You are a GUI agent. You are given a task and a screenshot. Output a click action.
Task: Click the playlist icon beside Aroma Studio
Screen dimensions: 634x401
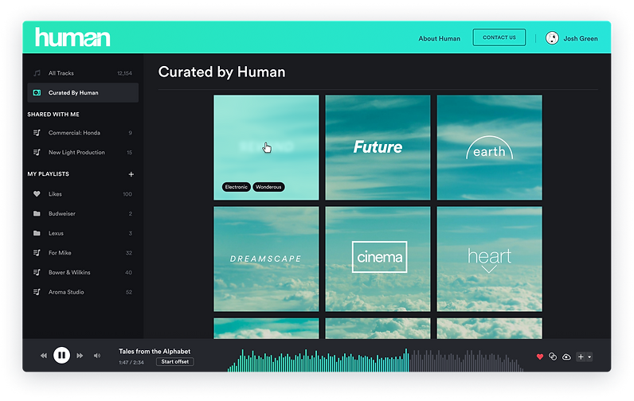(x=37, y=292)
